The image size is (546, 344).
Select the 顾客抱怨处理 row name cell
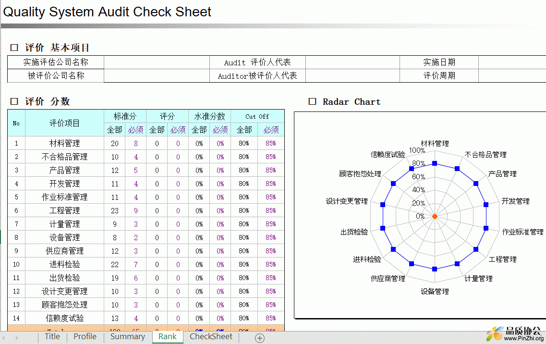pyautogui.click(x=64, y=305)
